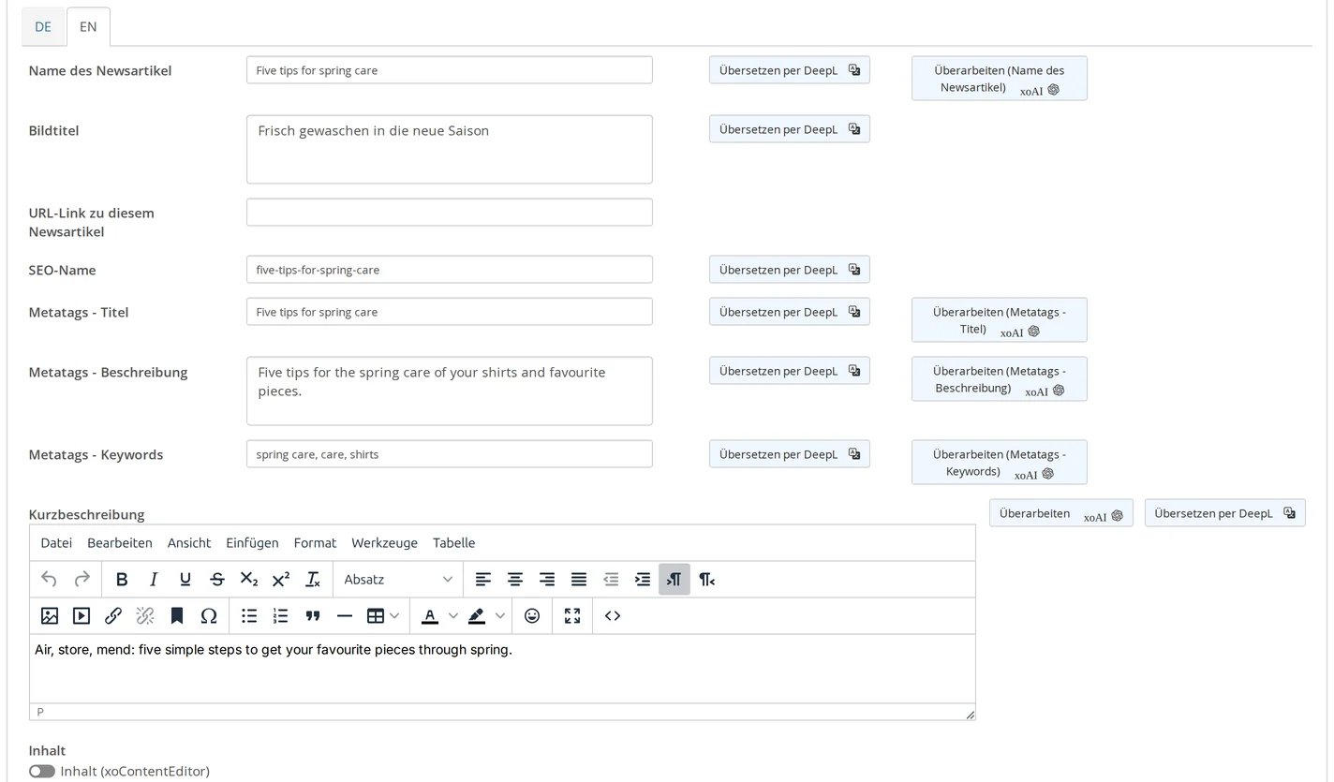The height and width of the screenshot is (782, 1334).
Task: Insert a special character (omega)
Action: pyautogui.click(x=209, y=616)
